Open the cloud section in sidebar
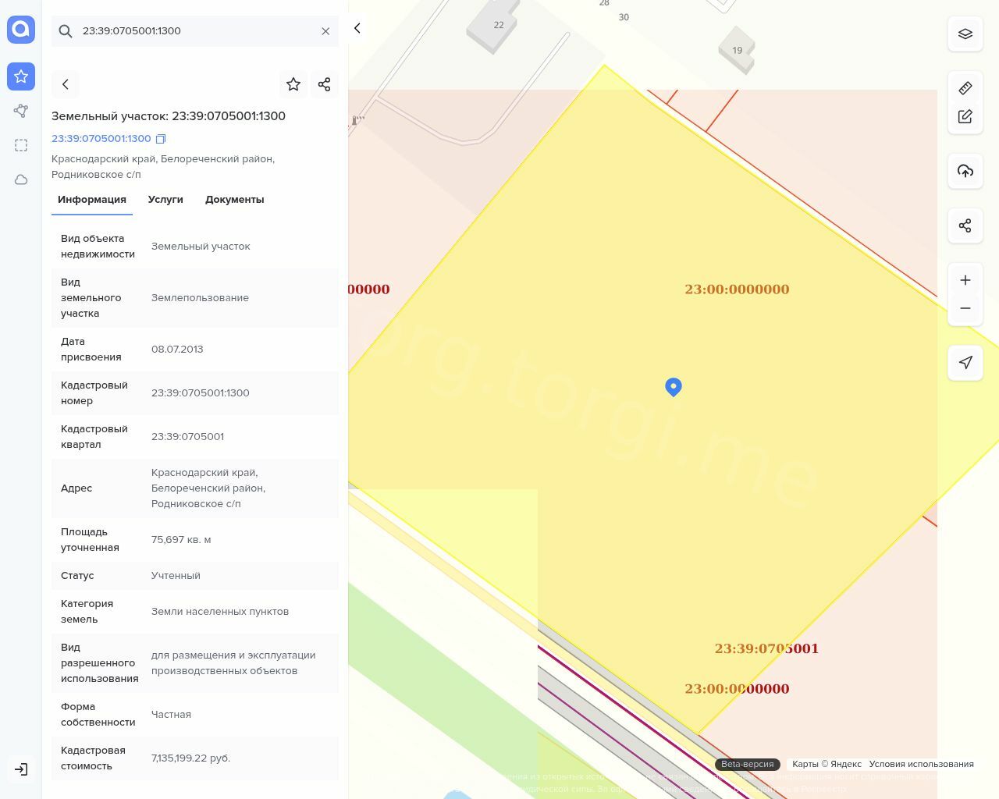The image size is (999, 799). (x=21, y=179)
